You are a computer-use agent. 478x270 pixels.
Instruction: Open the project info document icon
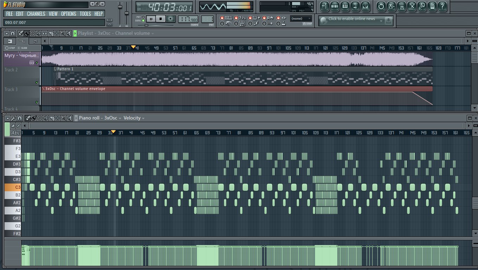pos(432,6)
